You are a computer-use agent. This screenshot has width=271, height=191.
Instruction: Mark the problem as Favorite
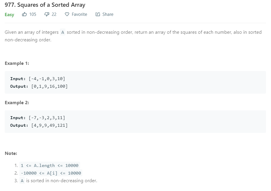[79, 14]
